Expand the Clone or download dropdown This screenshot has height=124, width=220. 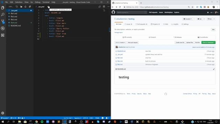point(208,42)
